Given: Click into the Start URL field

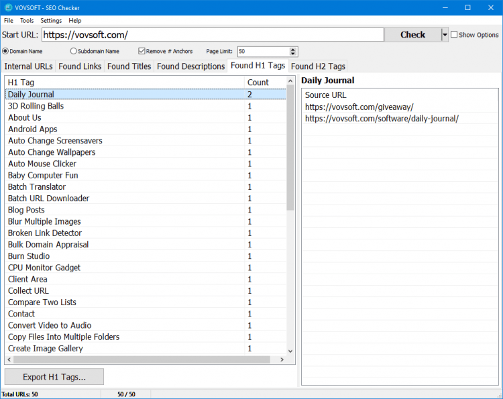Looking at the screenshot, I should click(213, 35).
